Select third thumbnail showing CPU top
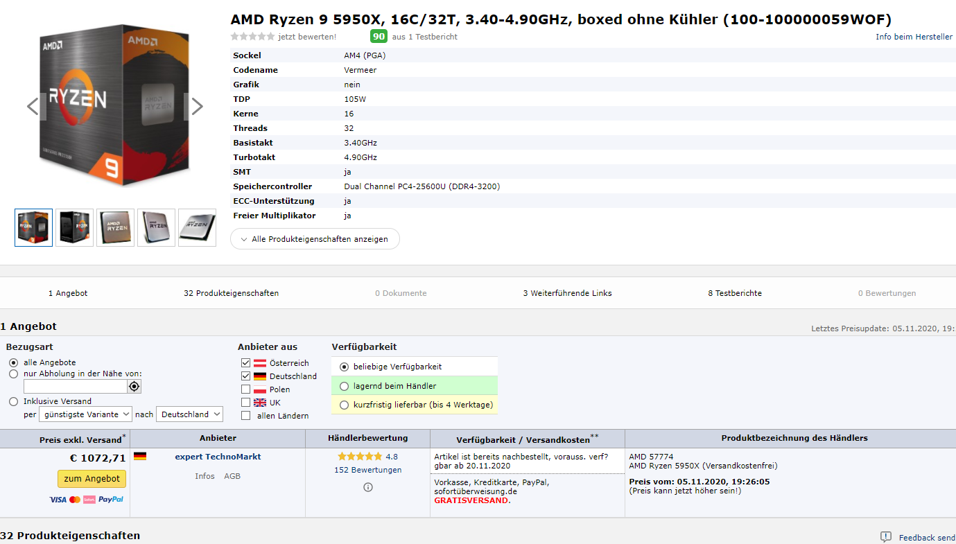The height and width of the screenshot is (544, 956). coord(115,227)
